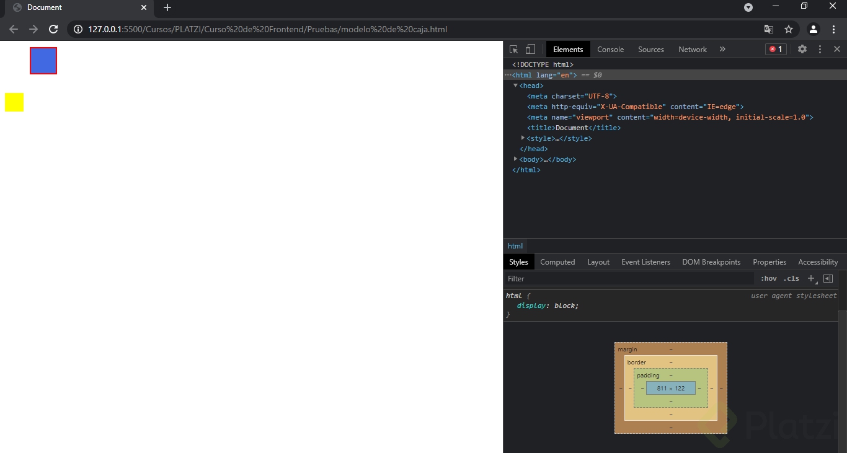Open the error count badge
The image size is (847, 453).
click(776, 49)
